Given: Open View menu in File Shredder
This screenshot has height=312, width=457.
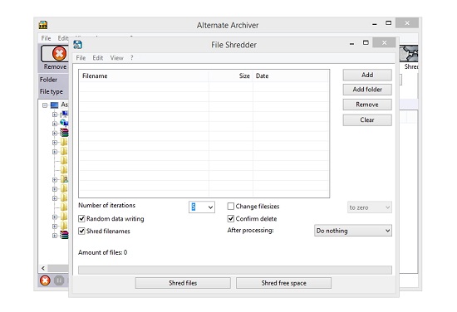Looking at the screenshot, I should coord(116,58).
